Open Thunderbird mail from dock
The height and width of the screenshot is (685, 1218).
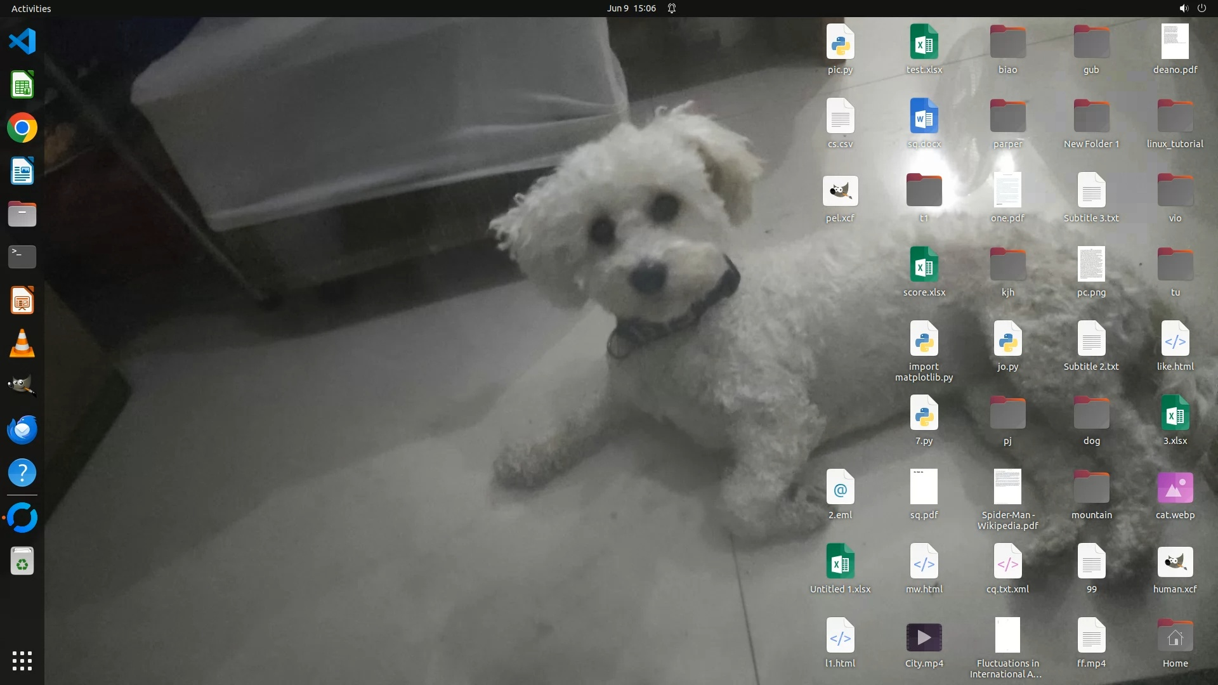[22, 429]
